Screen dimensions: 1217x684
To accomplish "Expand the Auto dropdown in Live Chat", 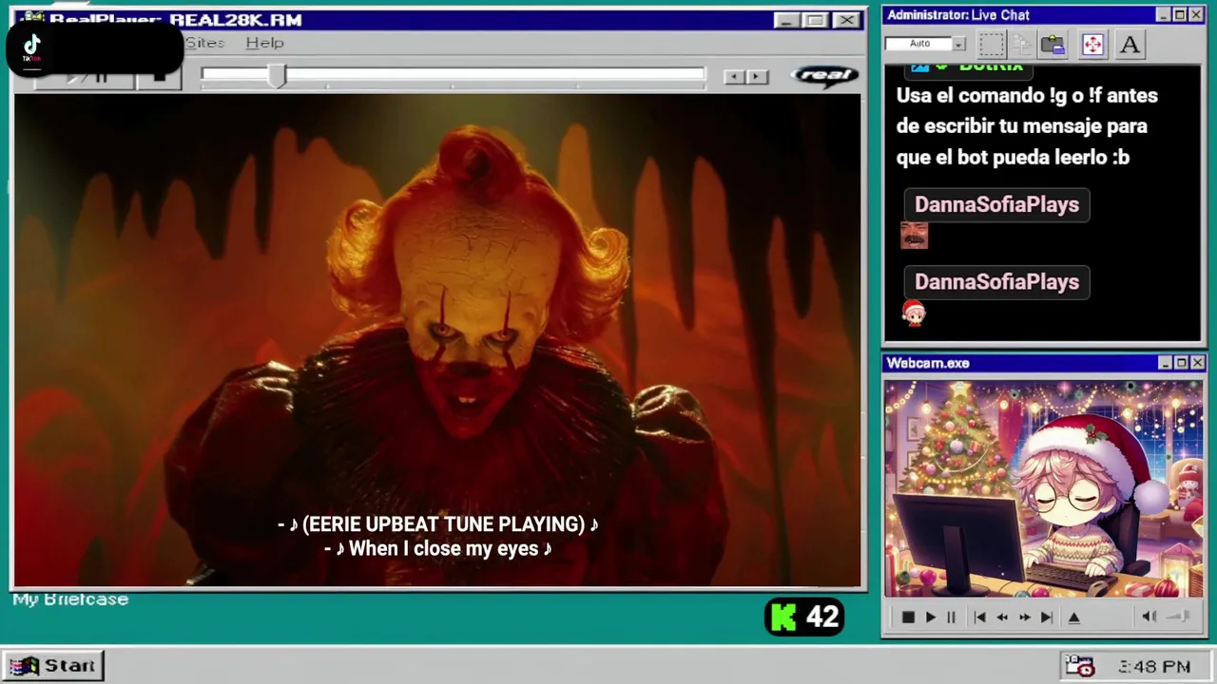I will [958, 44].
